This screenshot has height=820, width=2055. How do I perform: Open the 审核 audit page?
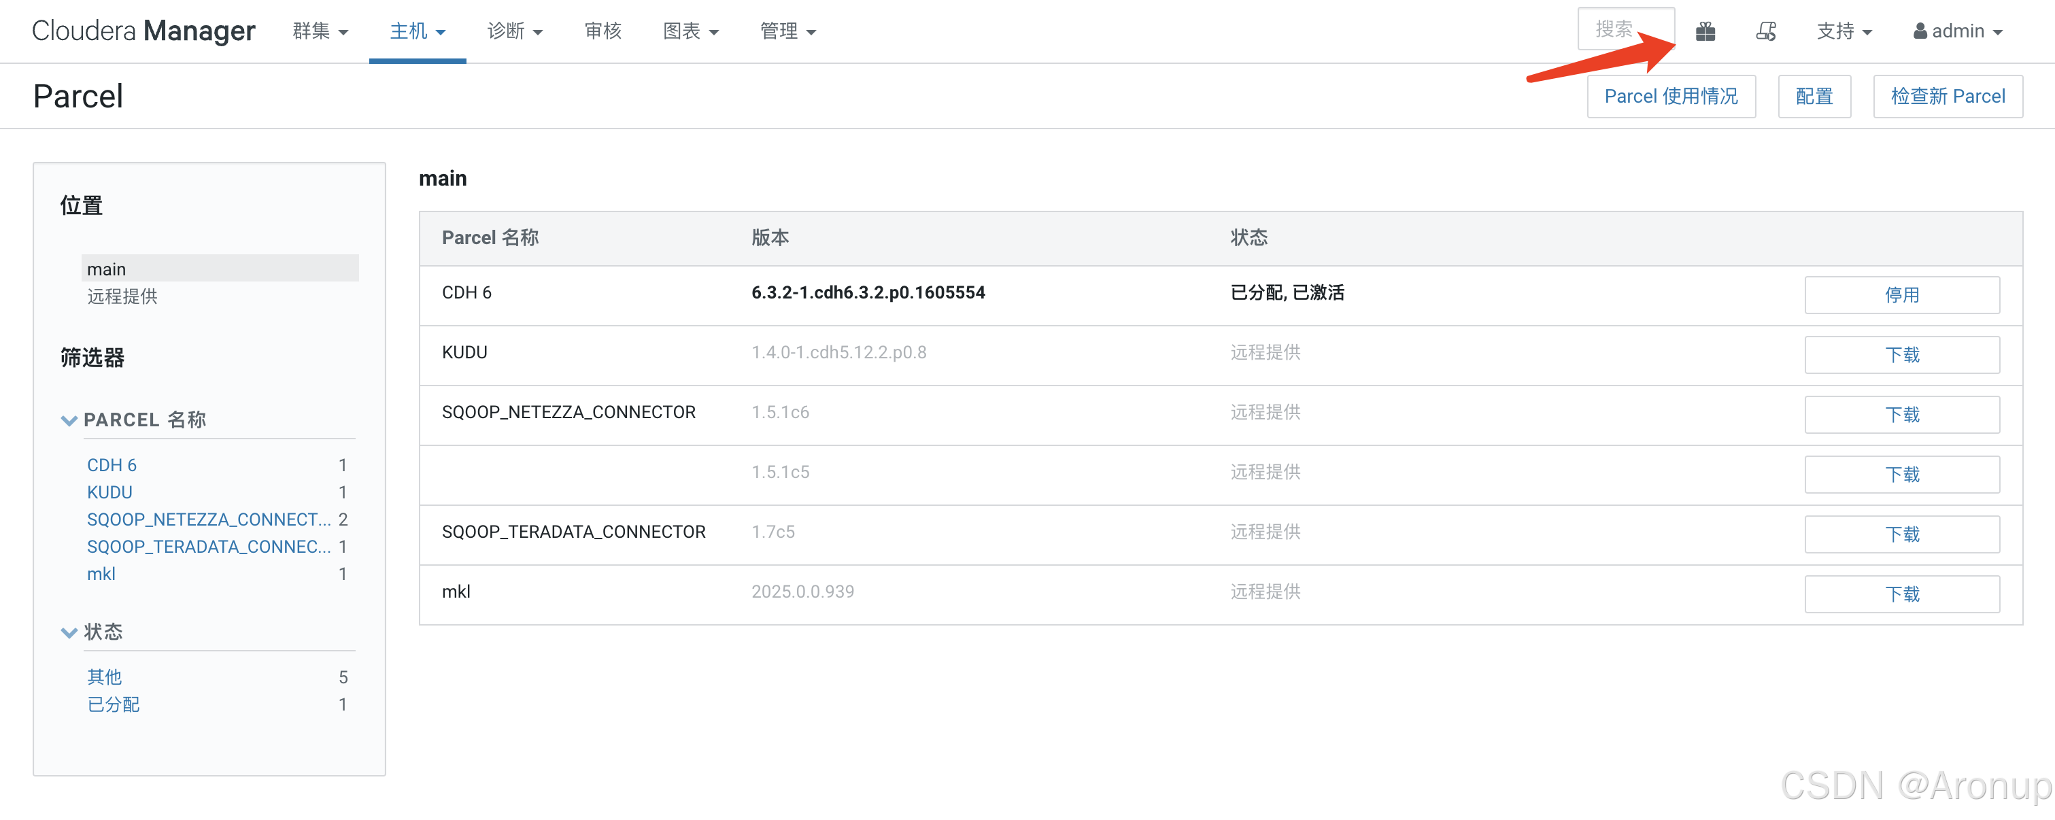602,31
